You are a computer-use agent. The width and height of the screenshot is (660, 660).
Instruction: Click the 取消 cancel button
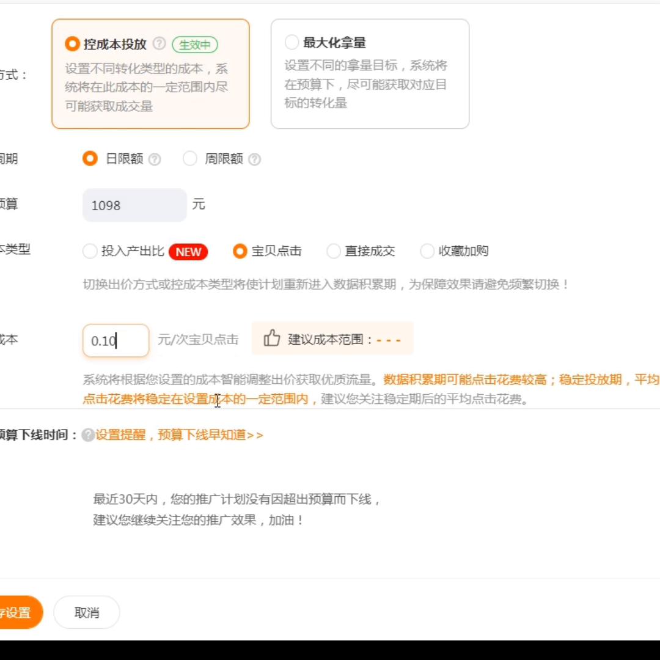click(x=86, y=612)
